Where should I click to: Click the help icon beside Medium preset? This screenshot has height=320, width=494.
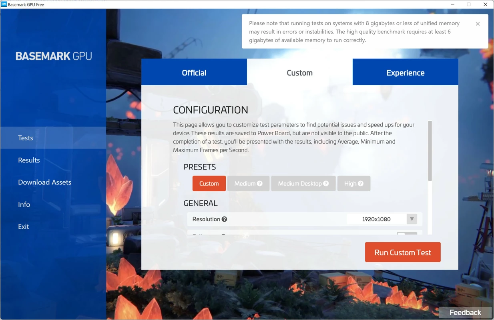[260, 184]
